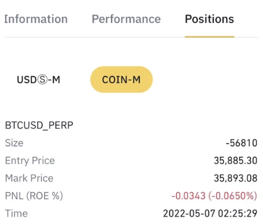The height and width of the screenshot is (224, 263).
Task: Click the ROE percentage (-0.0650%)
Action: (233, 196)
